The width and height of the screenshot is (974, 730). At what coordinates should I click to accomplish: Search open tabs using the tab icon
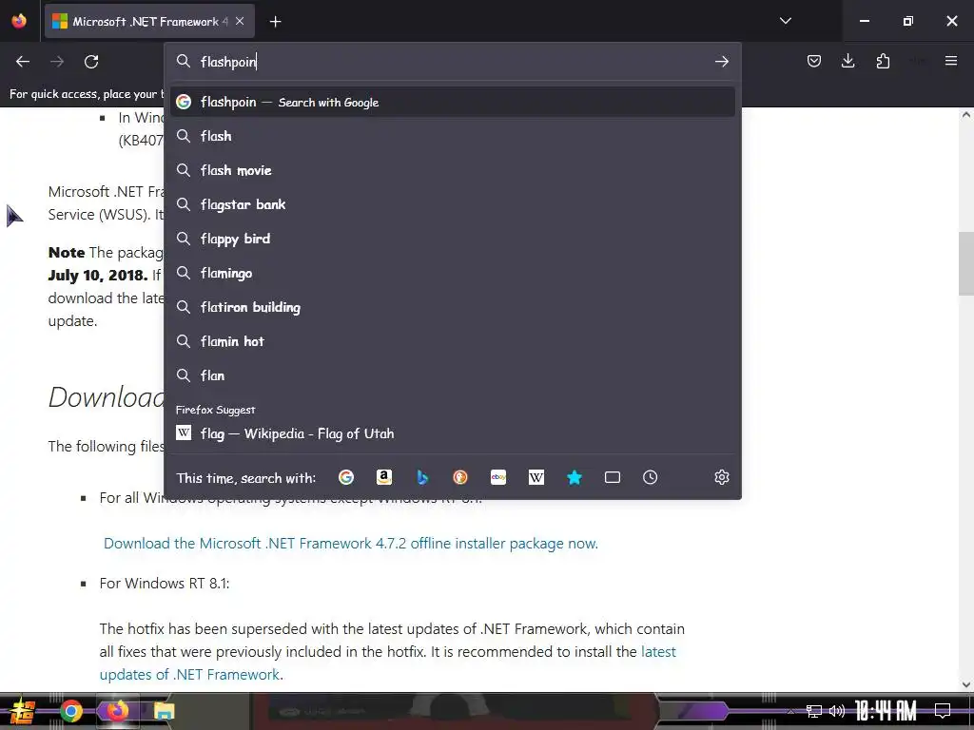tap(613, 477)
